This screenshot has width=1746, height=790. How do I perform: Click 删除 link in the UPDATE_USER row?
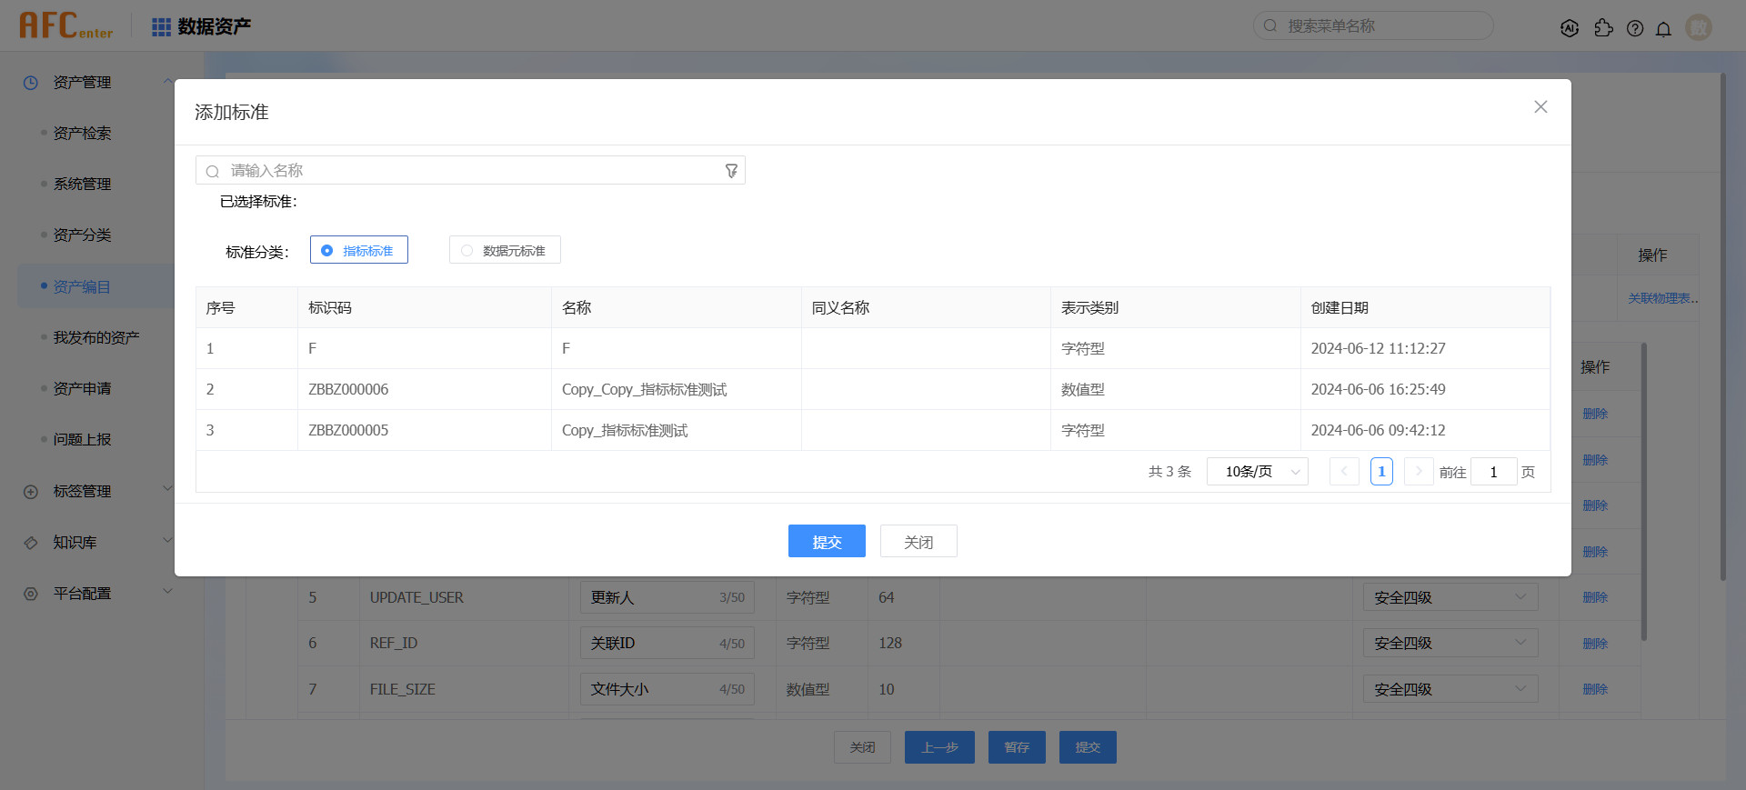(x=1595, y=597)
